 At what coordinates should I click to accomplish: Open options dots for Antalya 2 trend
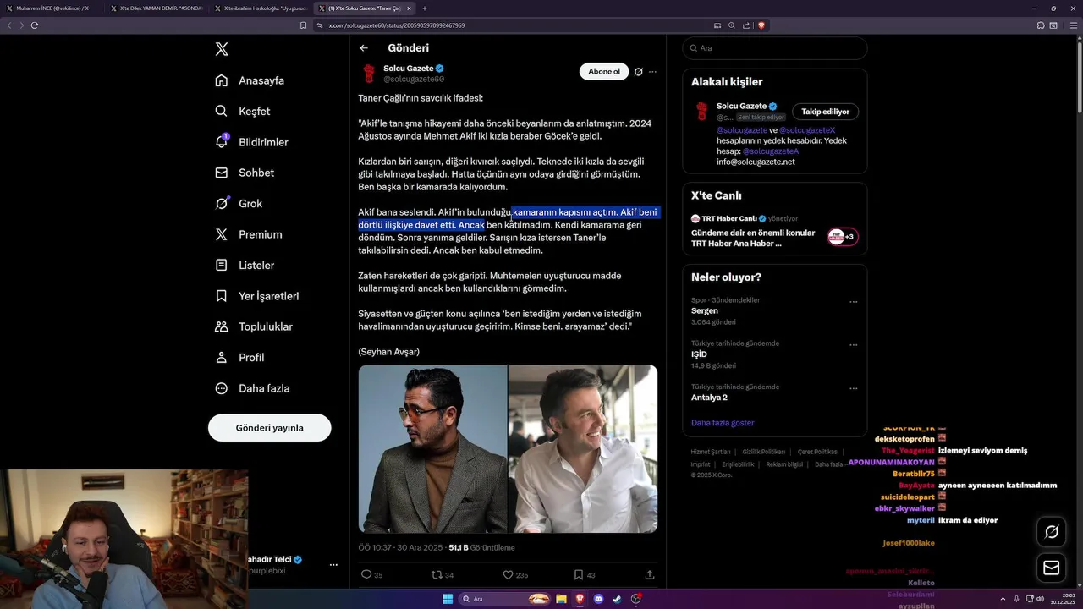tap(854, 388)
